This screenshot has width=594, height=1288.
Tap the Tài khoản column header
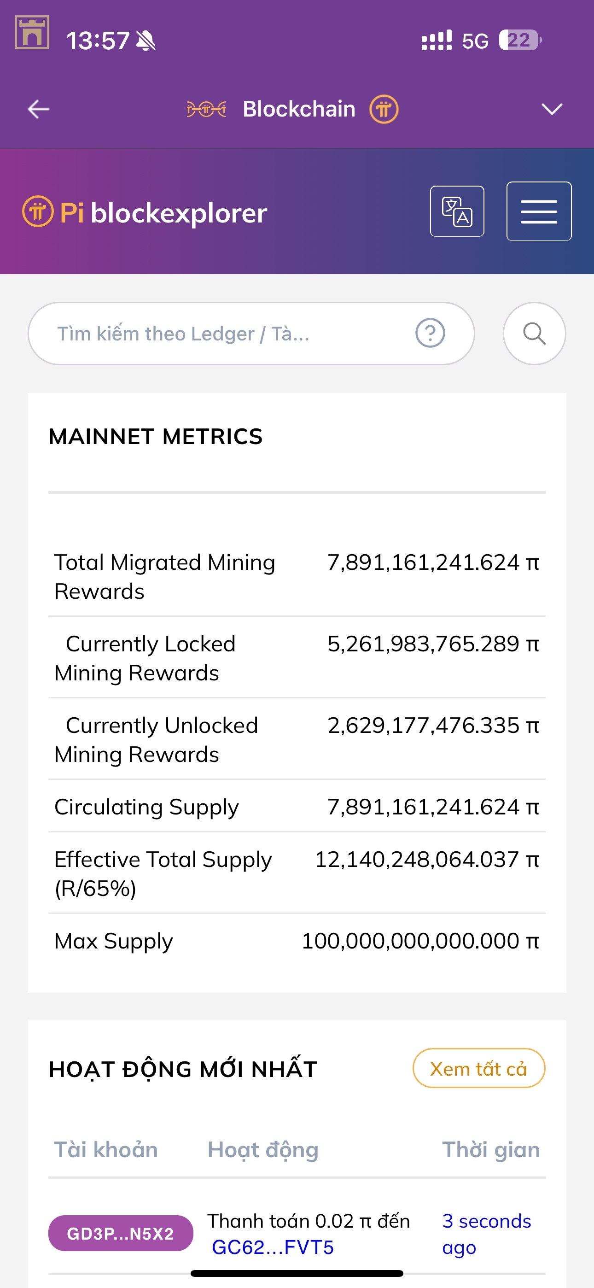106,1149
